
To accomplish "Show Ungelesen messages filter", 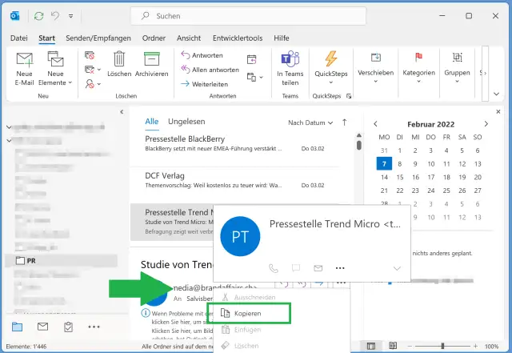I will (x=186, y=122).
